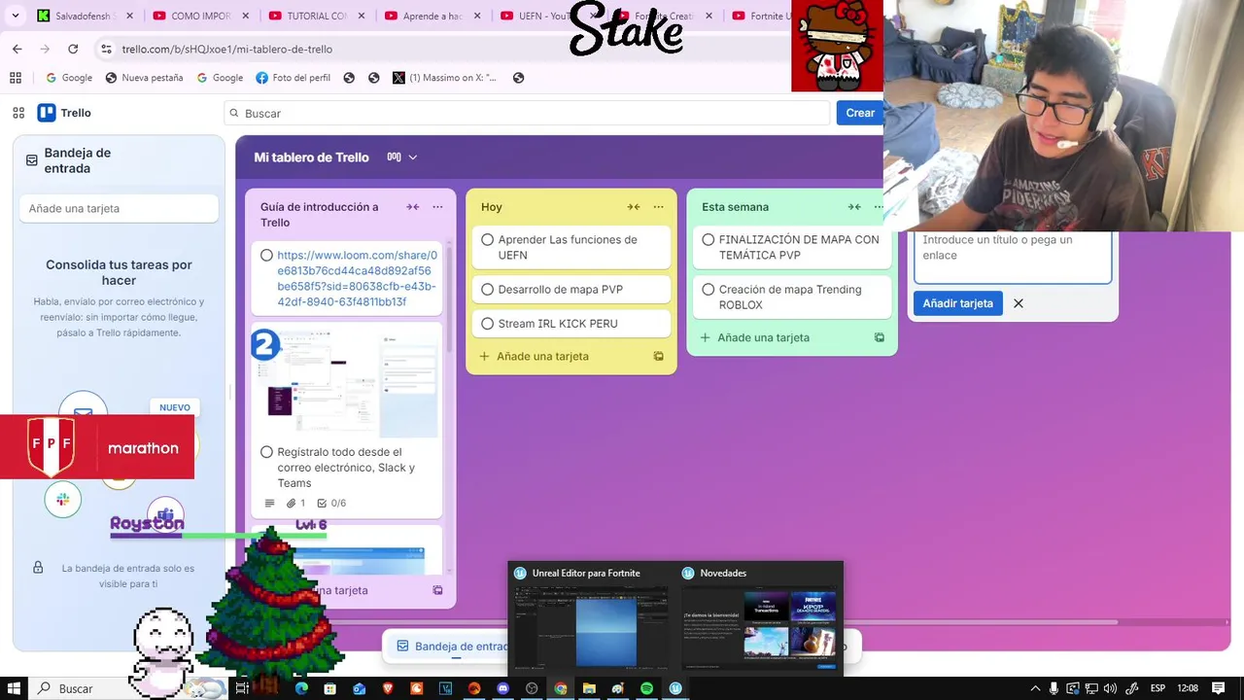The height and width of the screenshot is (700, 1244).
Task: Click the Añadir tarjeta button
Action: click(x=957, y=303)
